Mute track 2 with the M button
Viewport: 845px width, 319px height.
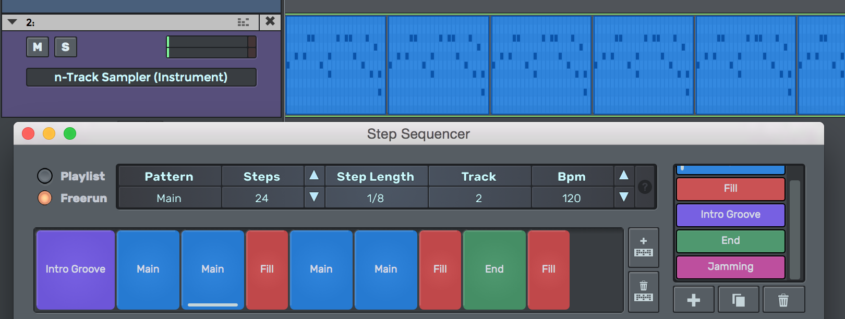(38, 47)
